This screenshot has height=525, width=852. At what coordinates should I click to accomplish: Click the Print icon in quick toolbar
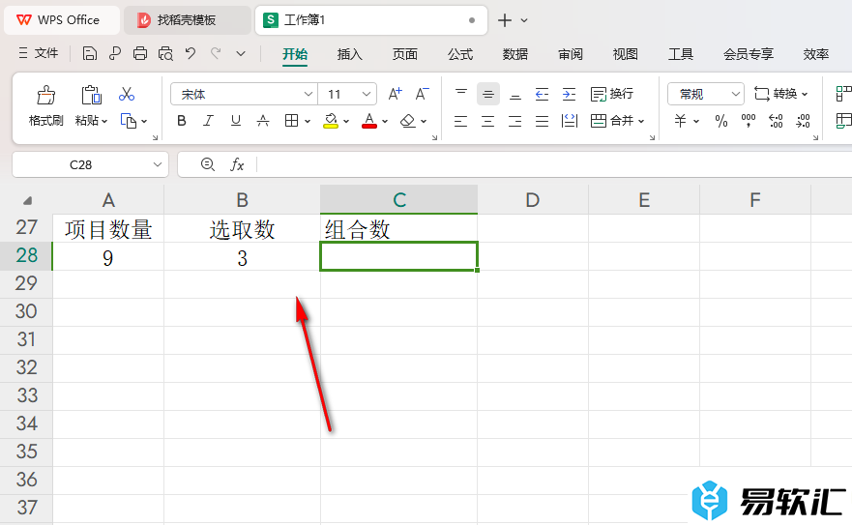(x=140, y=53)
